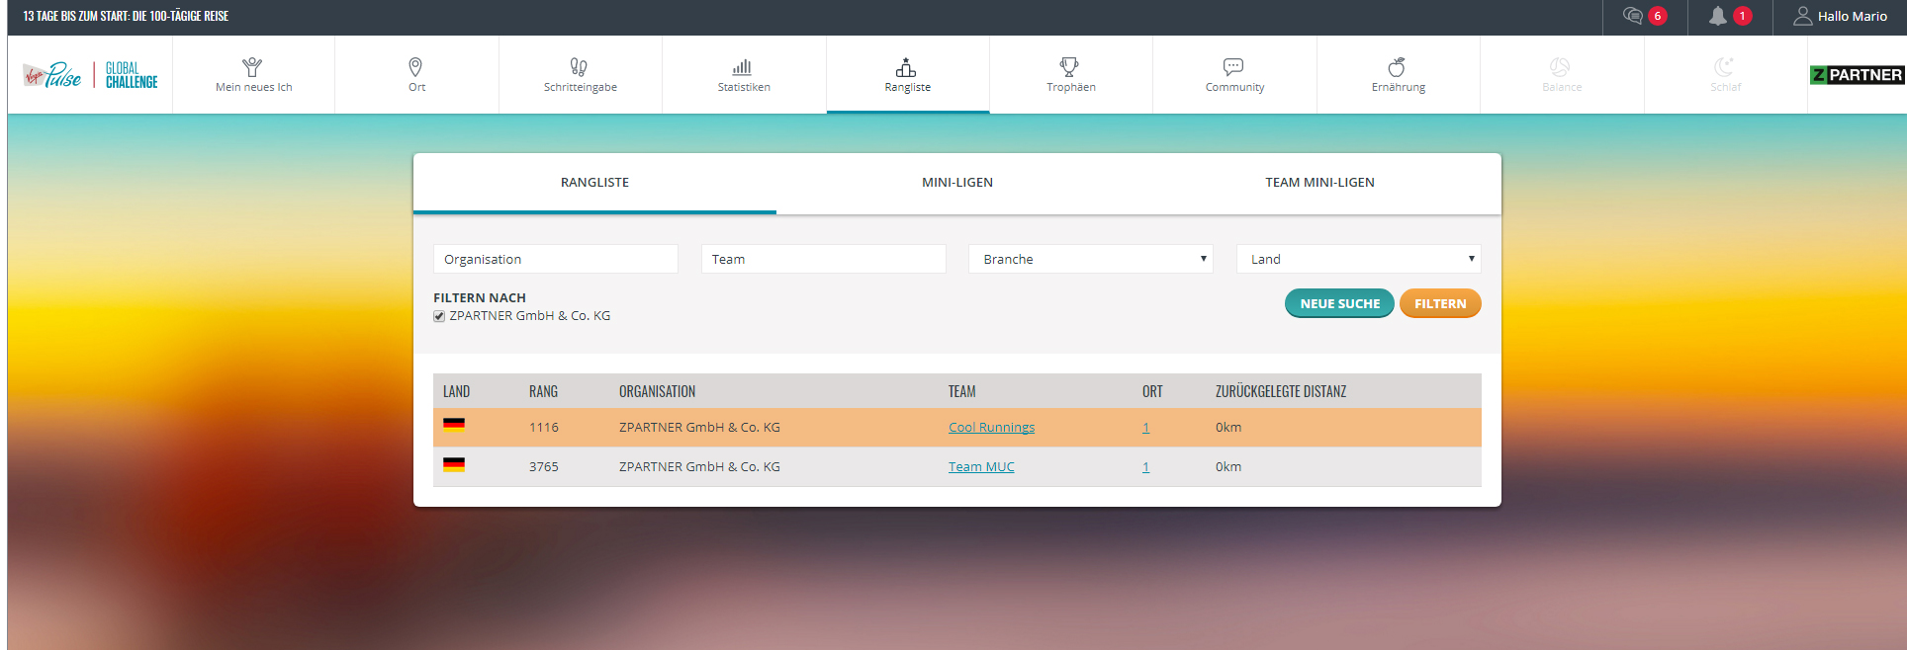Screen dimensions: 1907x650
Task: Expand the Branche dropdown
Action: 1090,259
